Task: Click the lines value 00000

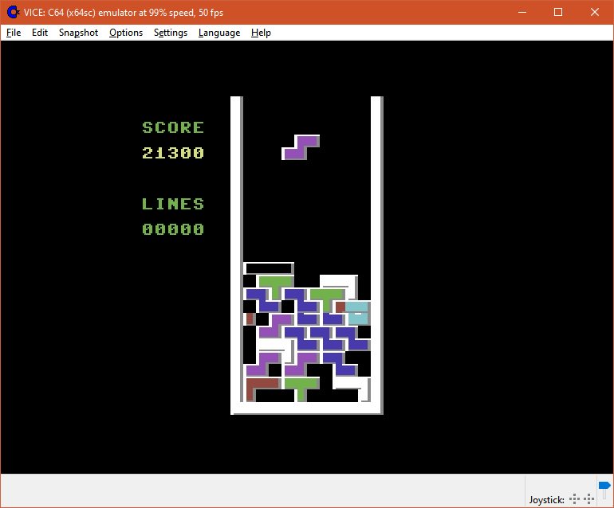Action: (x=173, y=229)
